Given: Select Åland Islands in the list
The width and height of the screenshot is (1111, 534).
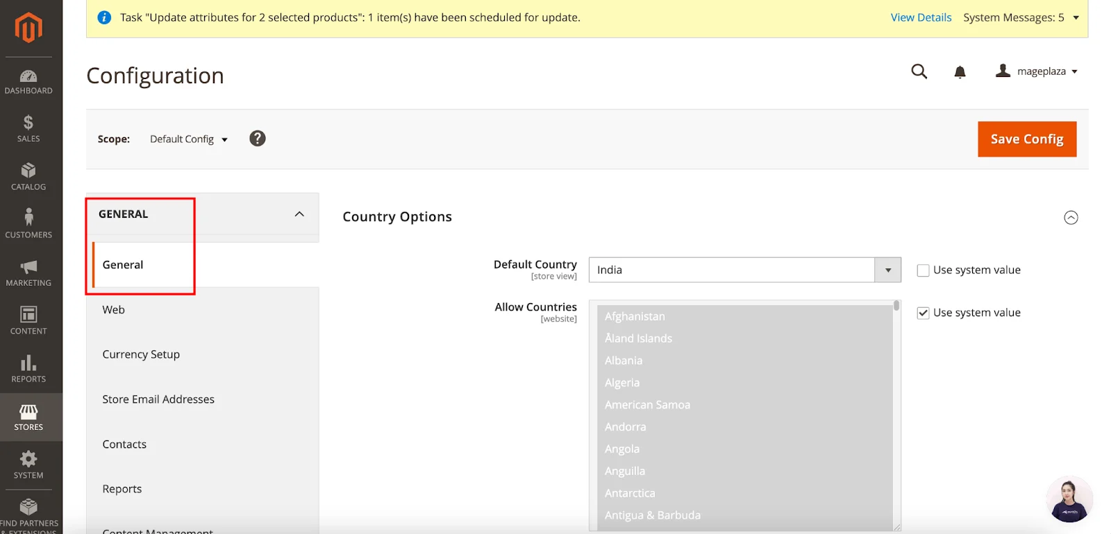Looking at the screenshot, I should 744,338.
